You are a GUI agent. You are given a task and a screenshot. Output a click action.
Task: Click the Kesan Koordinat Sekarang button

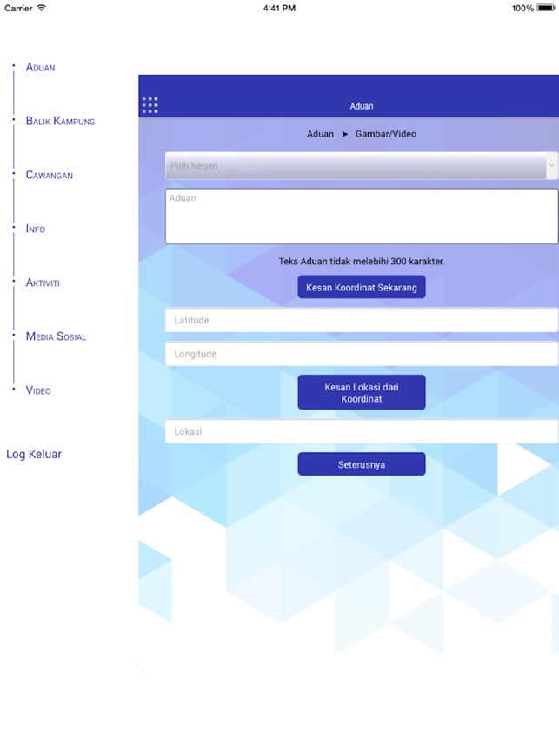362,288
